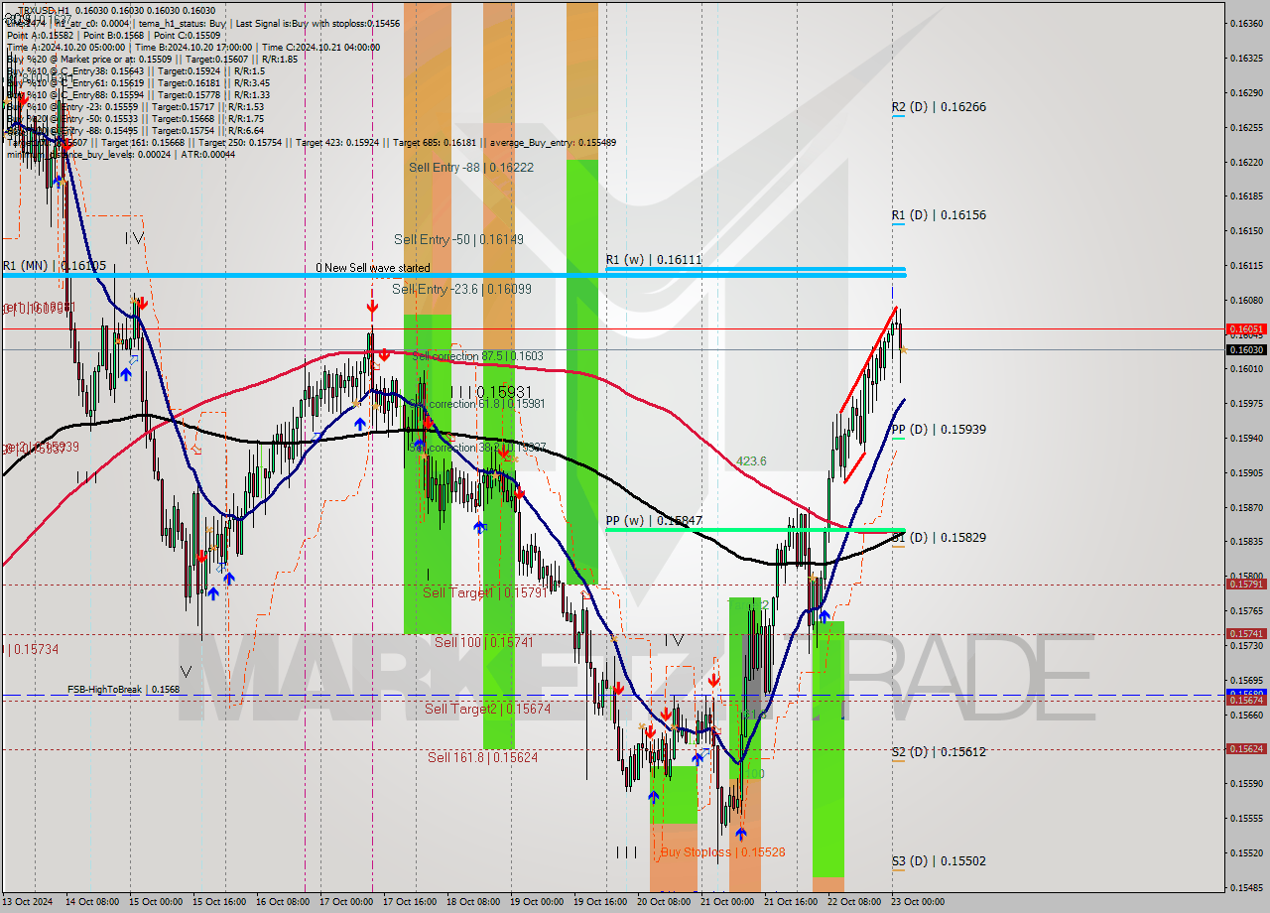Viewport: 1270px width, 913px height.
Task: Select the 18 Oct 08:00 time axis label
Action: point(473,902)
